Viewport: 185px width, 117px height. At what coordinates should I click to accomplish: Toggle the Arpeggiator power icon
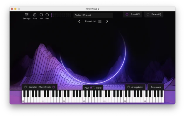tap(128, 87)
